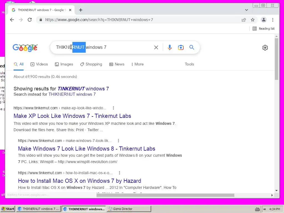
Task: Click the horizontal scrollbar right arrow
Action: [272, 195]
